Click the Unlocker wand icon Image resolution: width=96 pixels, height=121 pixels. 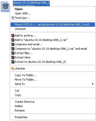point(13,68)
